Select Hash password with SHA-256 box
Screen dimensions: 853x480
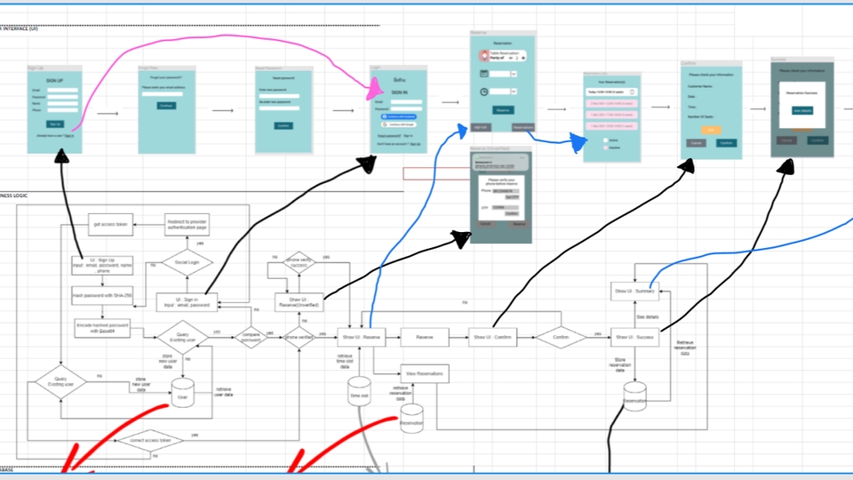(102, 295)
